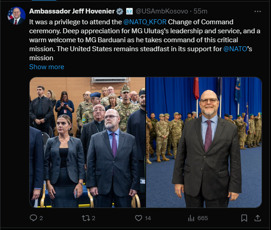Open the @NATO_KFOR mention link
The height and width of the screenshot is (230, 271).
pyautogui.click(x=145, y=22)
